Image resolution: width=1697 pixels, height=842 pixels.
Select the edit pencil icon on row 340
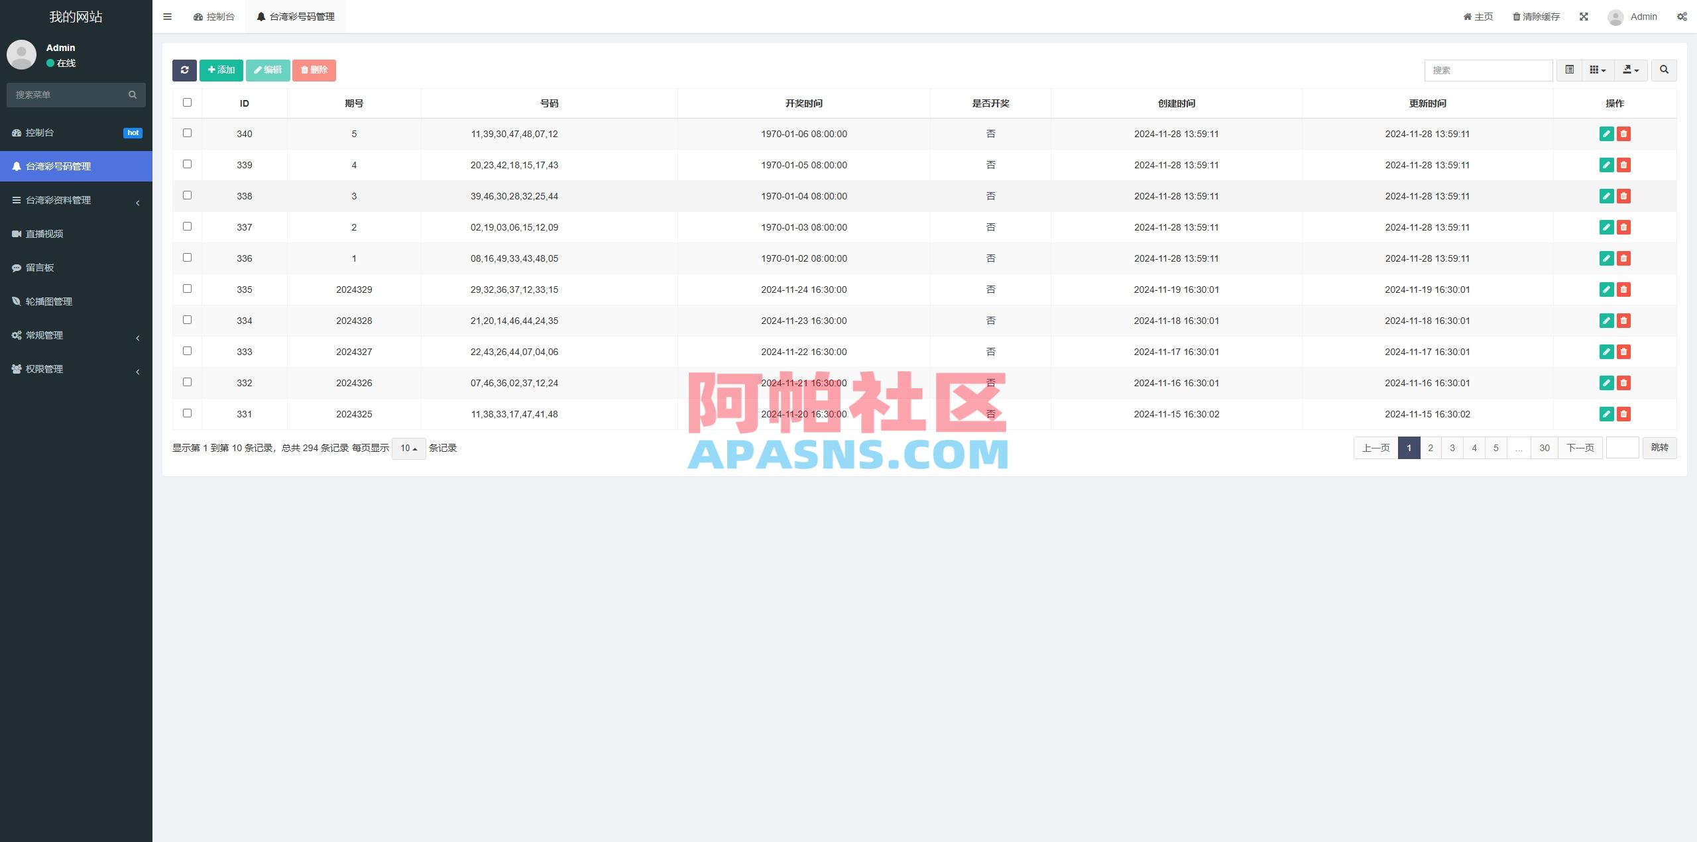point(1606,133)
